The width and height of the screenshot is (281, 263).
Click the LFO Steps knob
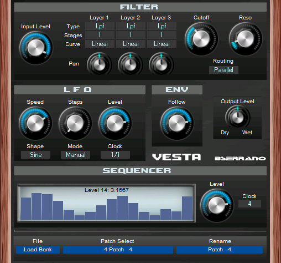point(75,123)
